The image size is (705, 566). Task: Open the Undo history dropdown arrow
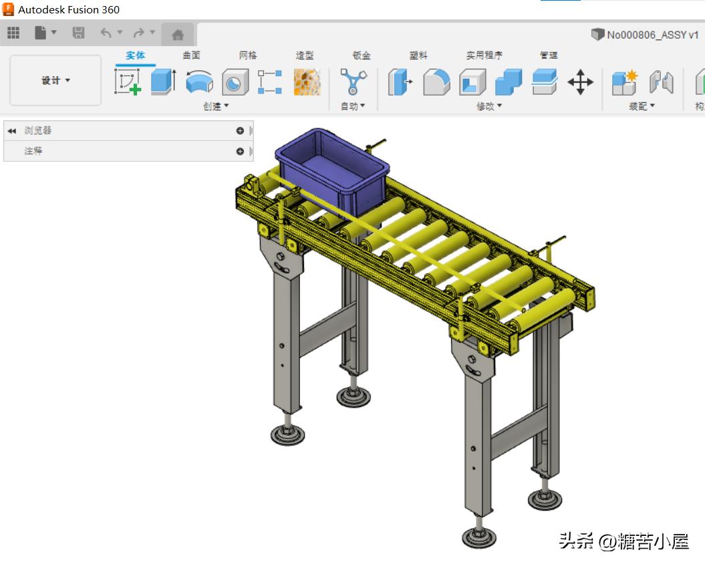(x=120, y=32)
